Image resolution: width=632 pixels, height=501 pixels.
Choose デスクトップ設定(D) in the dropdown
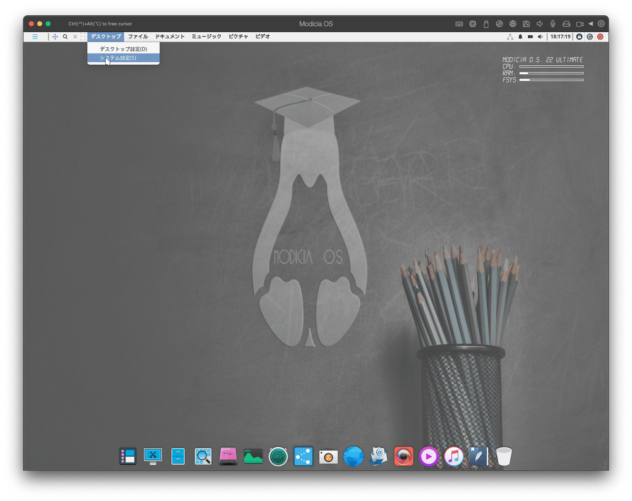[123, 48]
